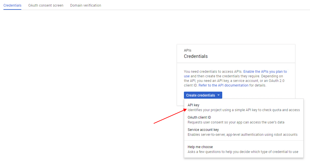This screenshot has width=310, height=165.
Task: Click the 'Identifies your project' description text
Action: click(x=244, y=110)
